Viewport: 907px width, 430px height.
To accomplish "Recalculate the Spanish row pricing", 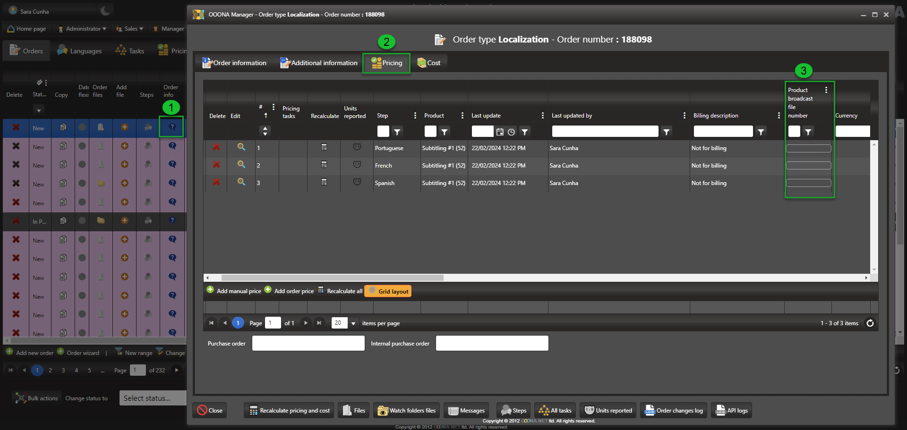I will tap(324, 182).
